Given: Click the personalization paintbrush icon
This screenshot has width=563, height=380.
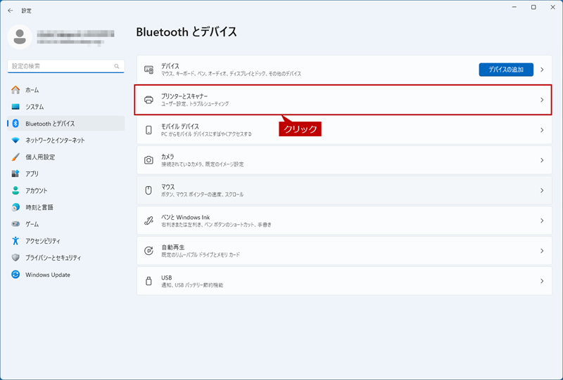Looking at the screenshot, I should (x=15, y=157).
